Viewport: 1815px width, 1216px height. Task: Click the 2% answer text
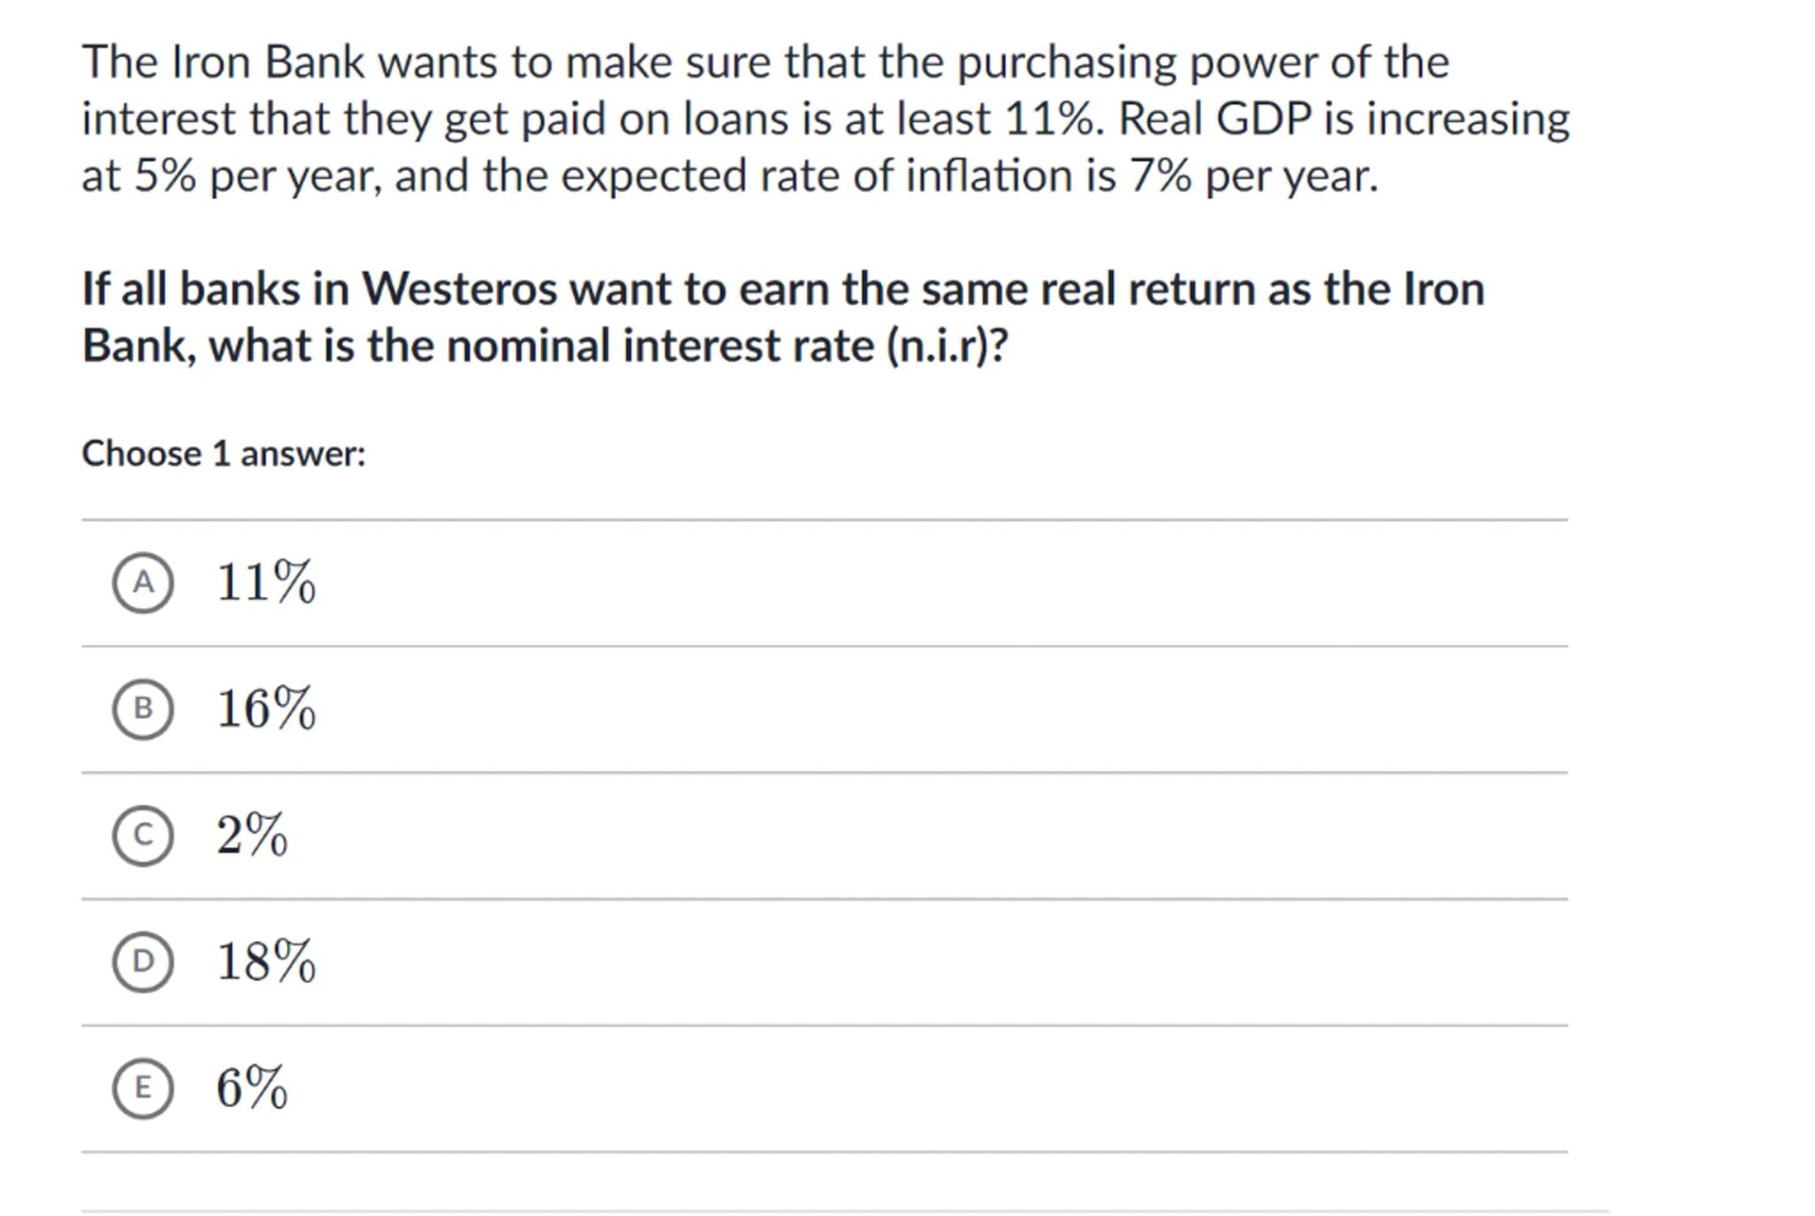[x=252, y=835]
